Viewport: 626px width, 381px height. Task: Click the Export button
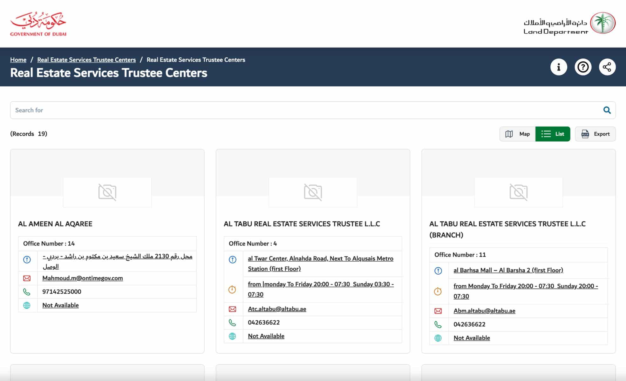pos(595,134)
